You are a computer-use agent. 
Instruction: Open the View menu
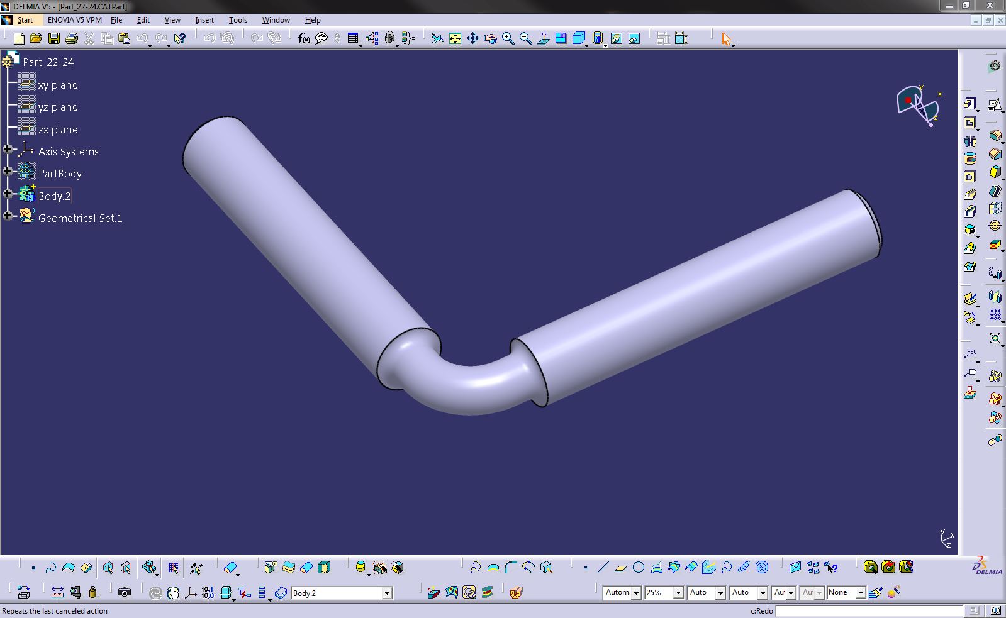[172, 20]
